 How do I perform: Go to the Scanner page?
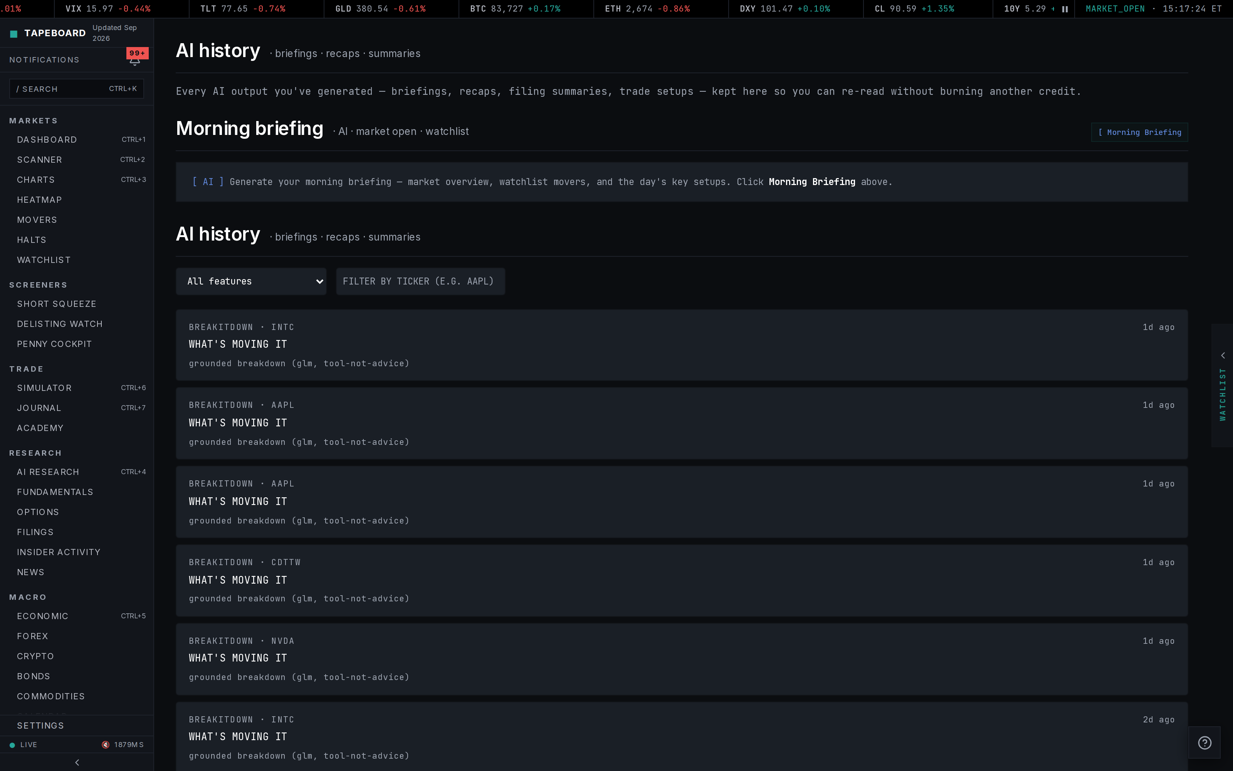pyautogui.click(x=77, y=160)
